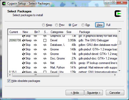129x100 pixels.
Task: Click the 'Mail, Python' category cell
Action: pyautogui.click(x=58, y=68)
